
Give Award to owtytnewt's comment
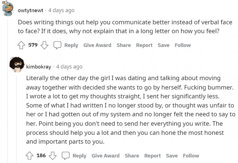point(97,45)
